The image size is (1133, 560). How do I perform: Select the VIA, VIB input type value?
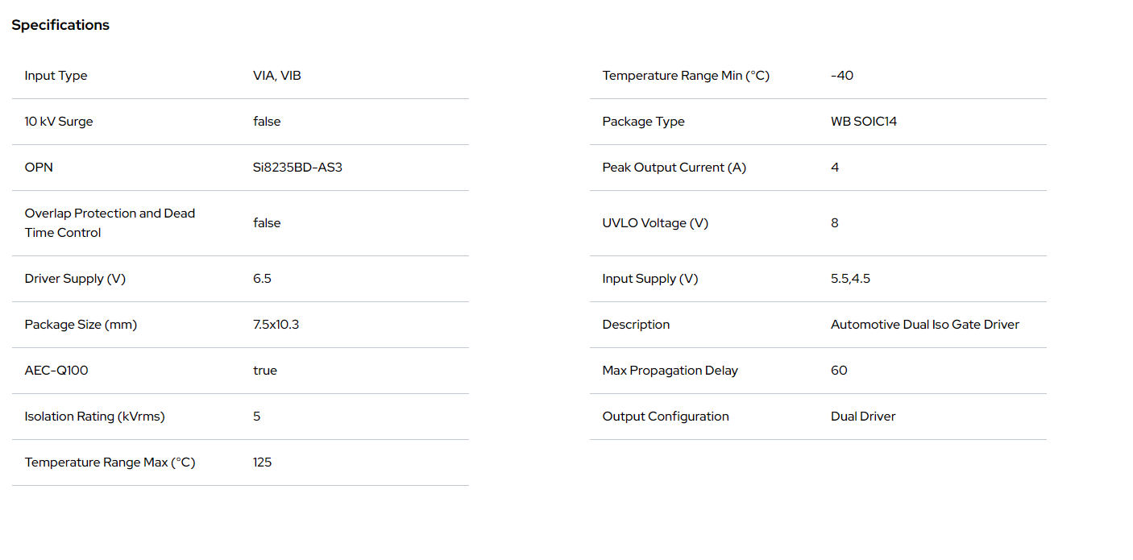tap(276, 76)
